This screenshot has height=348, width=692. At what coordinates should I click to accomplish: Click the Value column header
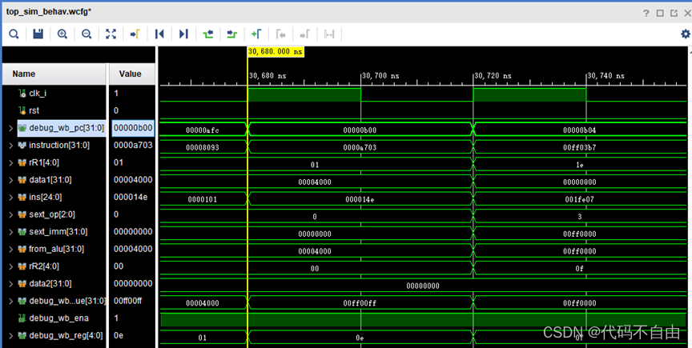coord(132,74)
